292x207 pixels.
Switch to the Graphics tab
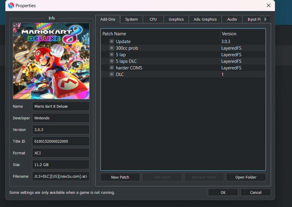[x=176, y=19]
